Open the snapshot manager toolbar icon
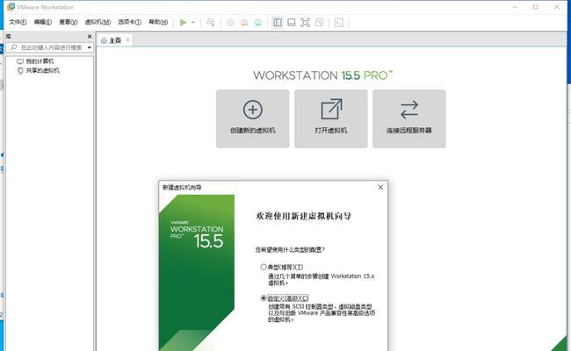 258,23
